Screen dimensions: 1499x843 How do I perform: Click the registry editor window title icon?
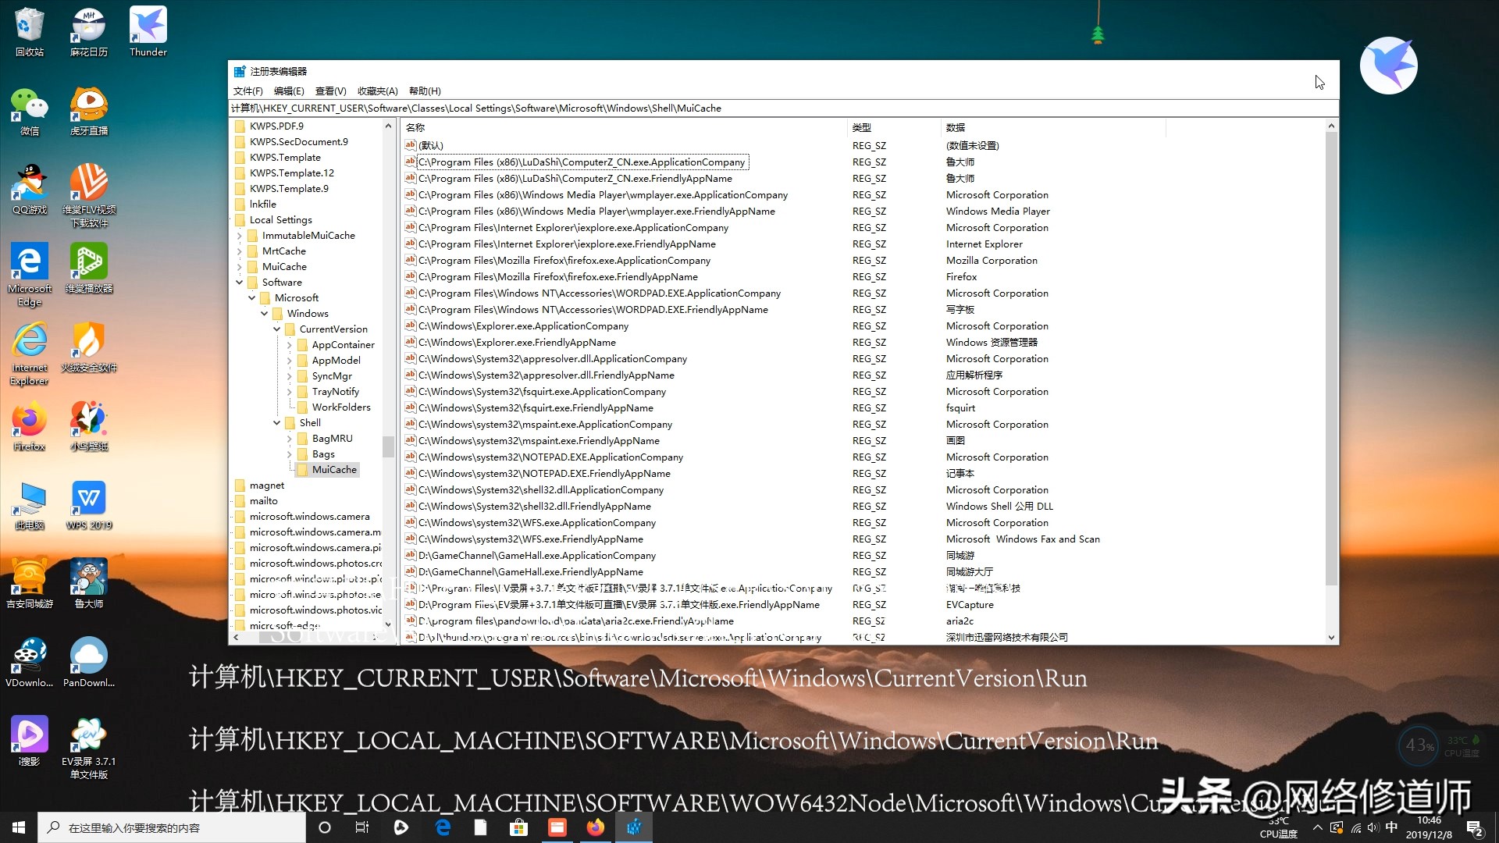click(240, 71)
